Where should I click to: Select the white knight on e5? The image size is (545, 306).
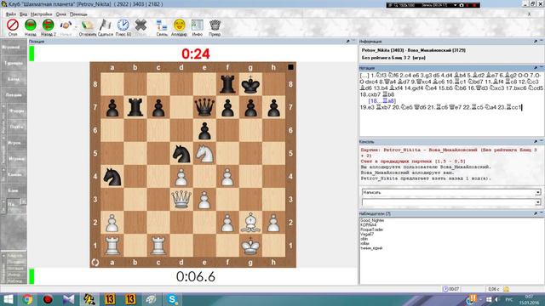pyautogui.click(x=204, y=153)
